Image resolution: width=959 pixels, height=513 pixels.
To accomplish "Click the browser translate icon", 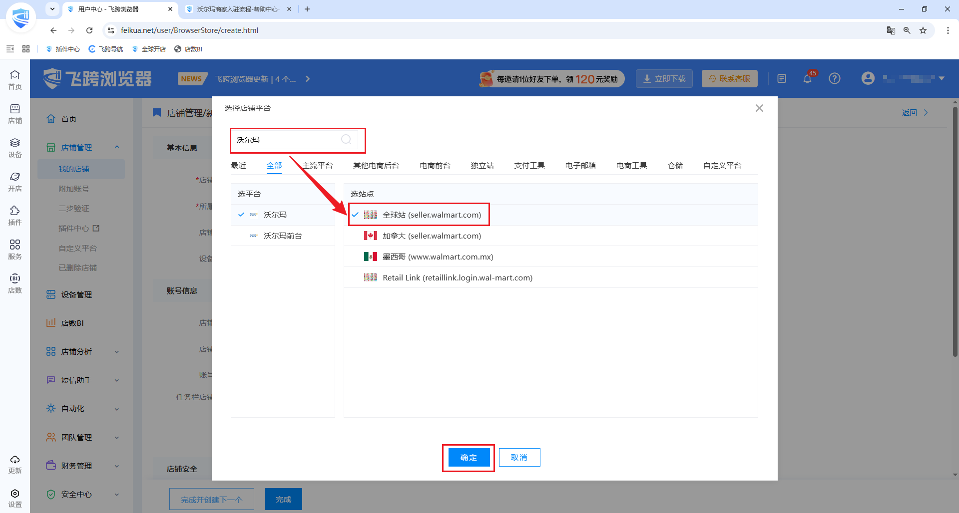I will (x=891, y=30).
